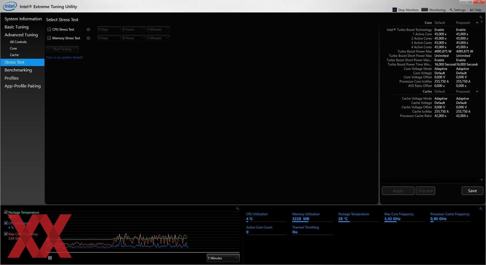
Task: Open the Memory Stress Test Minutes dropdown
Action: 158,38
